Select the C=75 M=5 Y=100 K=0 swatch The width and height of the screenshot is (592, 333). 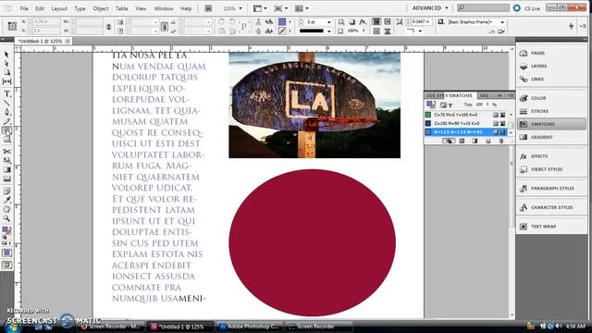point(466,115)
